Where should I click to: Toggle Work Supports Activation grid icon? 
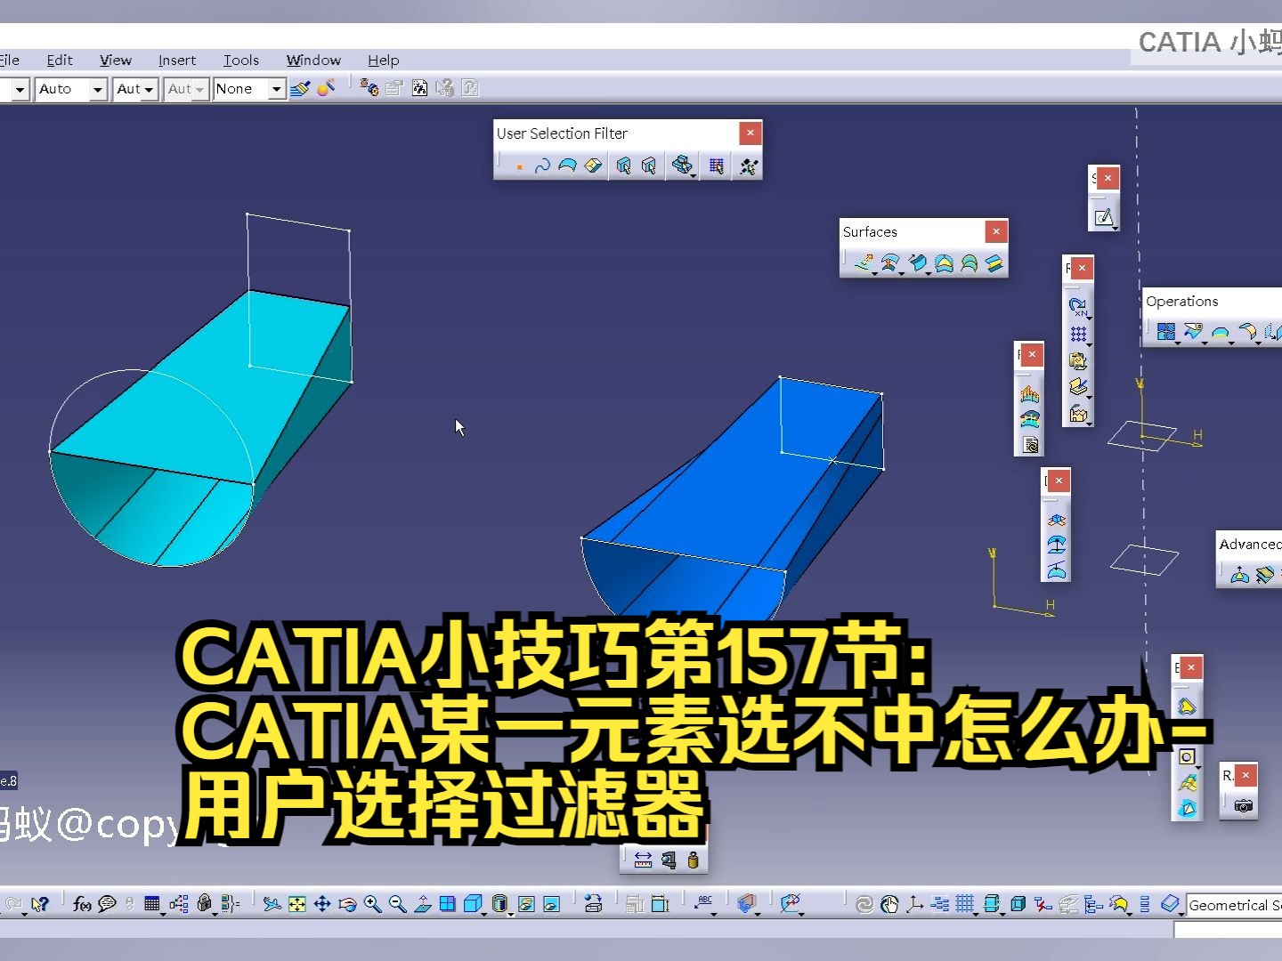point(717,166)
